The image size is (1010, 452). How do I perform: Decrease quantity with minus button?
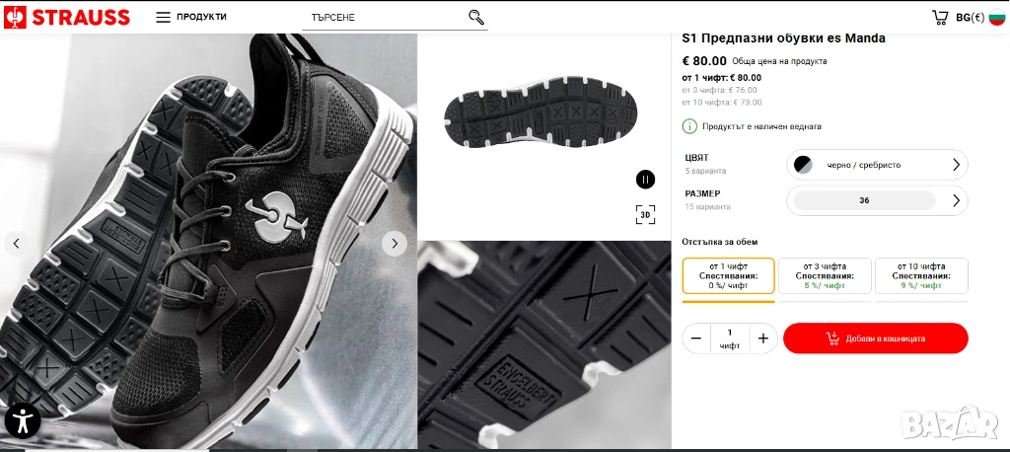[x=696, y=339]
